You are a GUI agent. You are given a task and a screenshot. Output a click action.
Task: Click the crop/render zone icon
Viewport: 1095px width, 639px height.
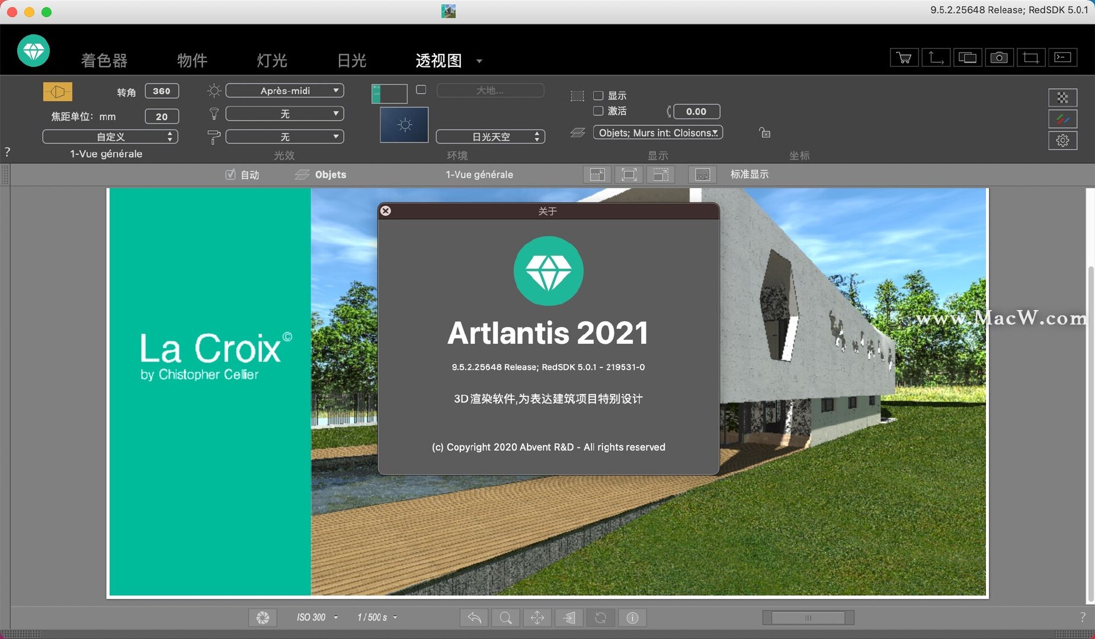click(1031, 57)
